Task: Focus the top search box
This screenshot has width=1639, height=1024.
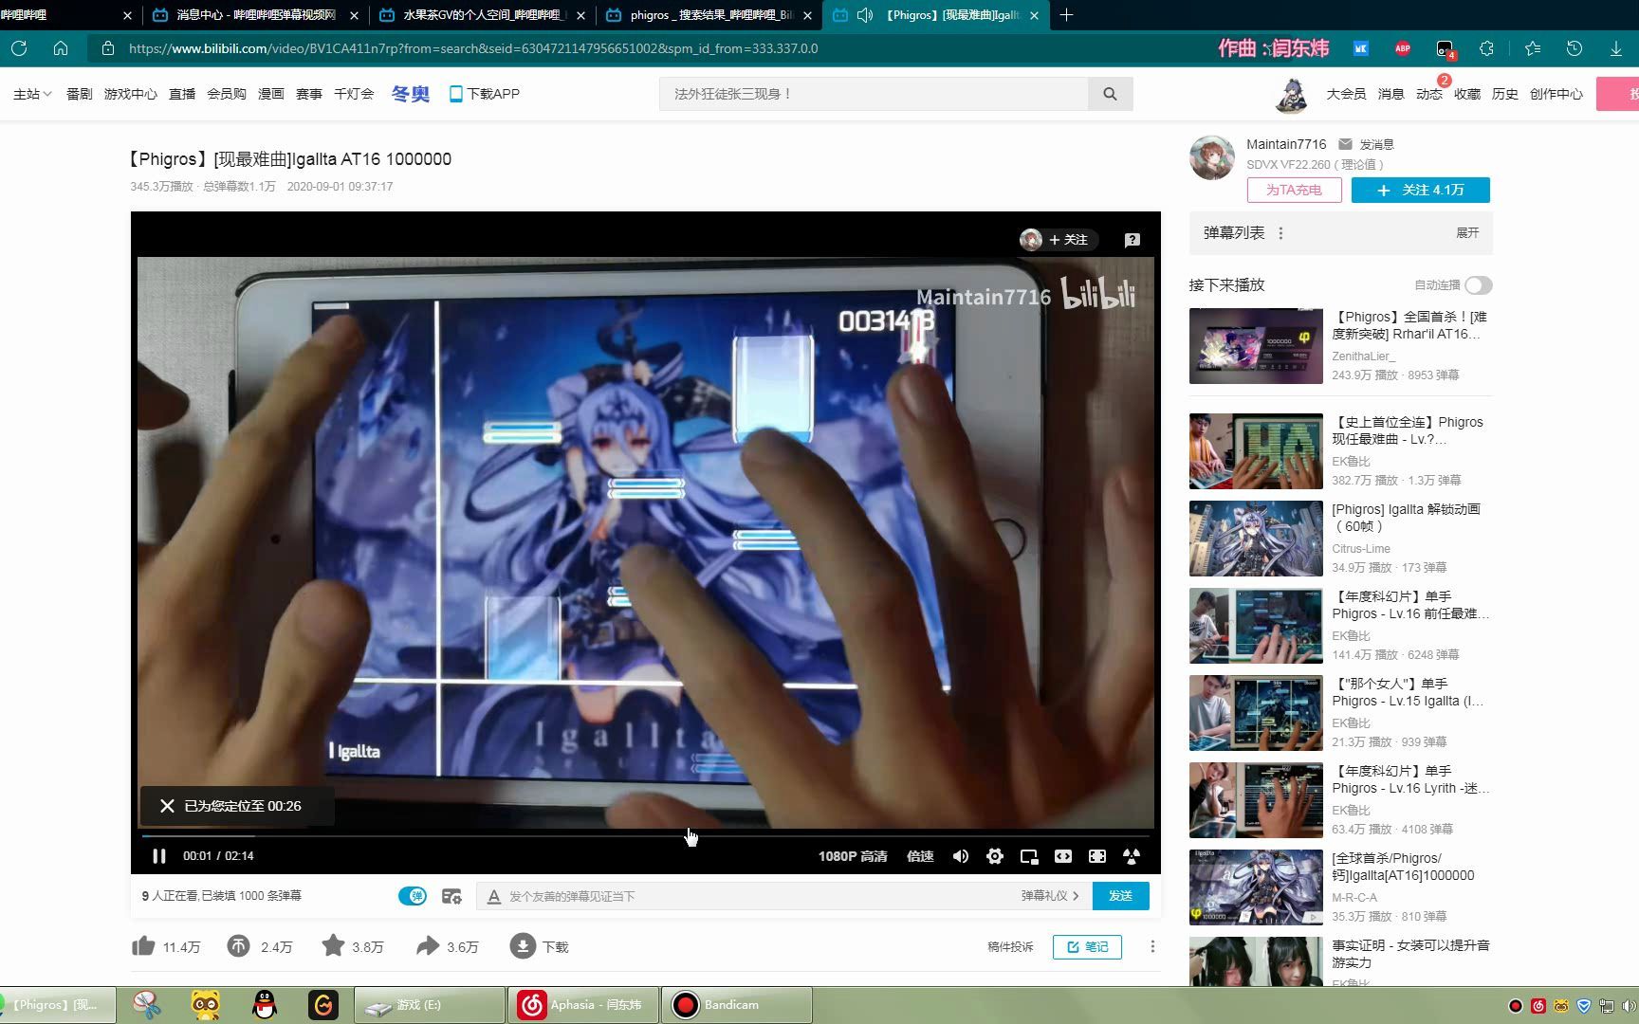Action: (874, 94)
